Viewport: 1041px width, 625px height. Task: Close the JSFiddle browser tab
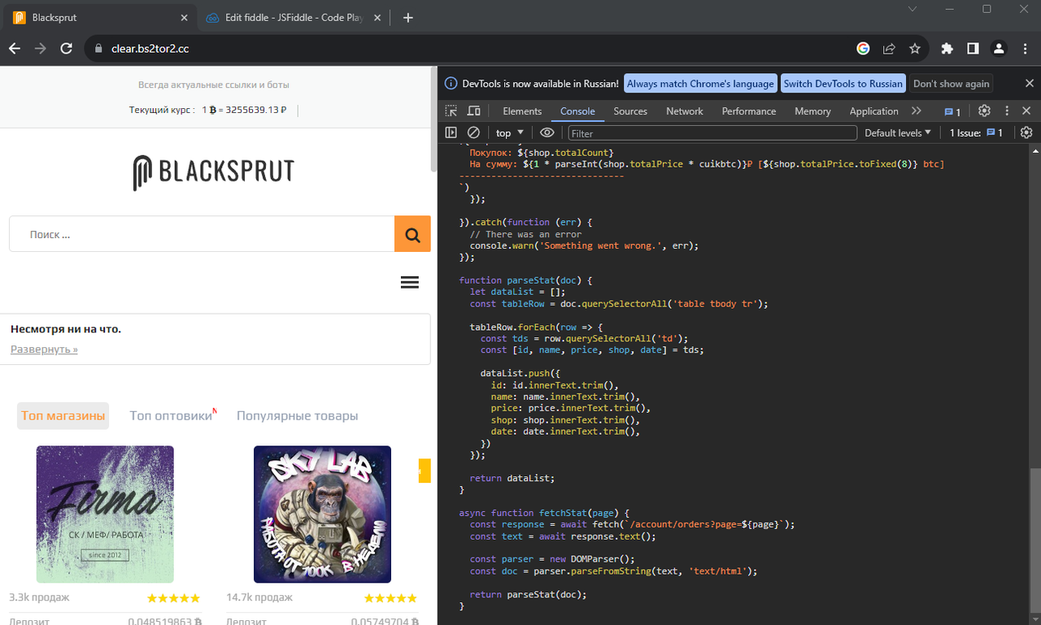coord(377,18)
